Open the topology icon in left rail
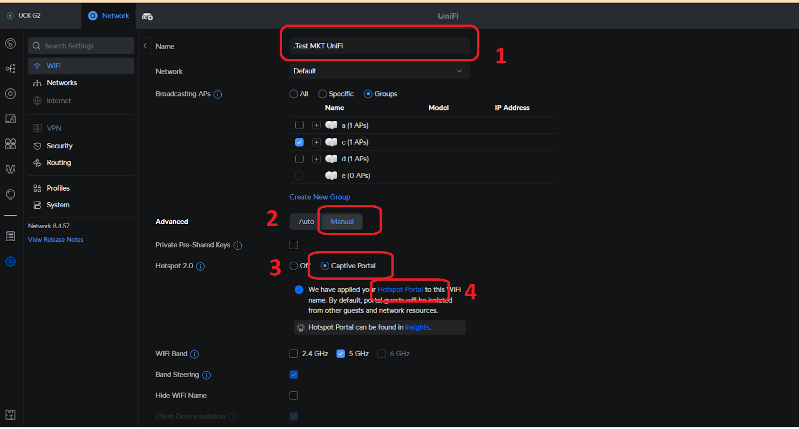799x429 pixels. (x=10, y=68)
